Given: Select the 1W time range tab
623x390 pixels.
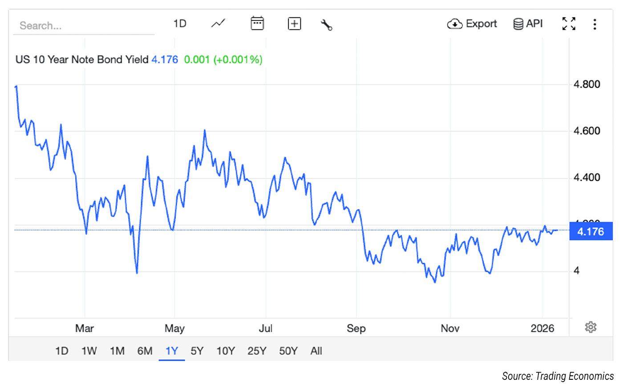Looking at the screenshot, I should (89, 351).
